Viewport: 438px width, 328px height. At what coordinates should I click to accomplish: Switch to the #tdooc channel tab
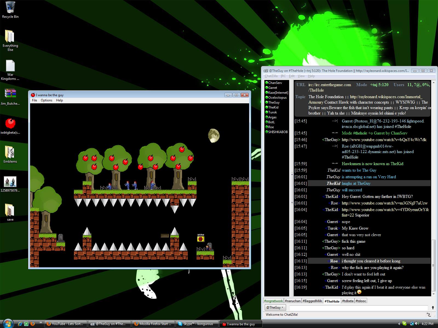click(361, 301)
